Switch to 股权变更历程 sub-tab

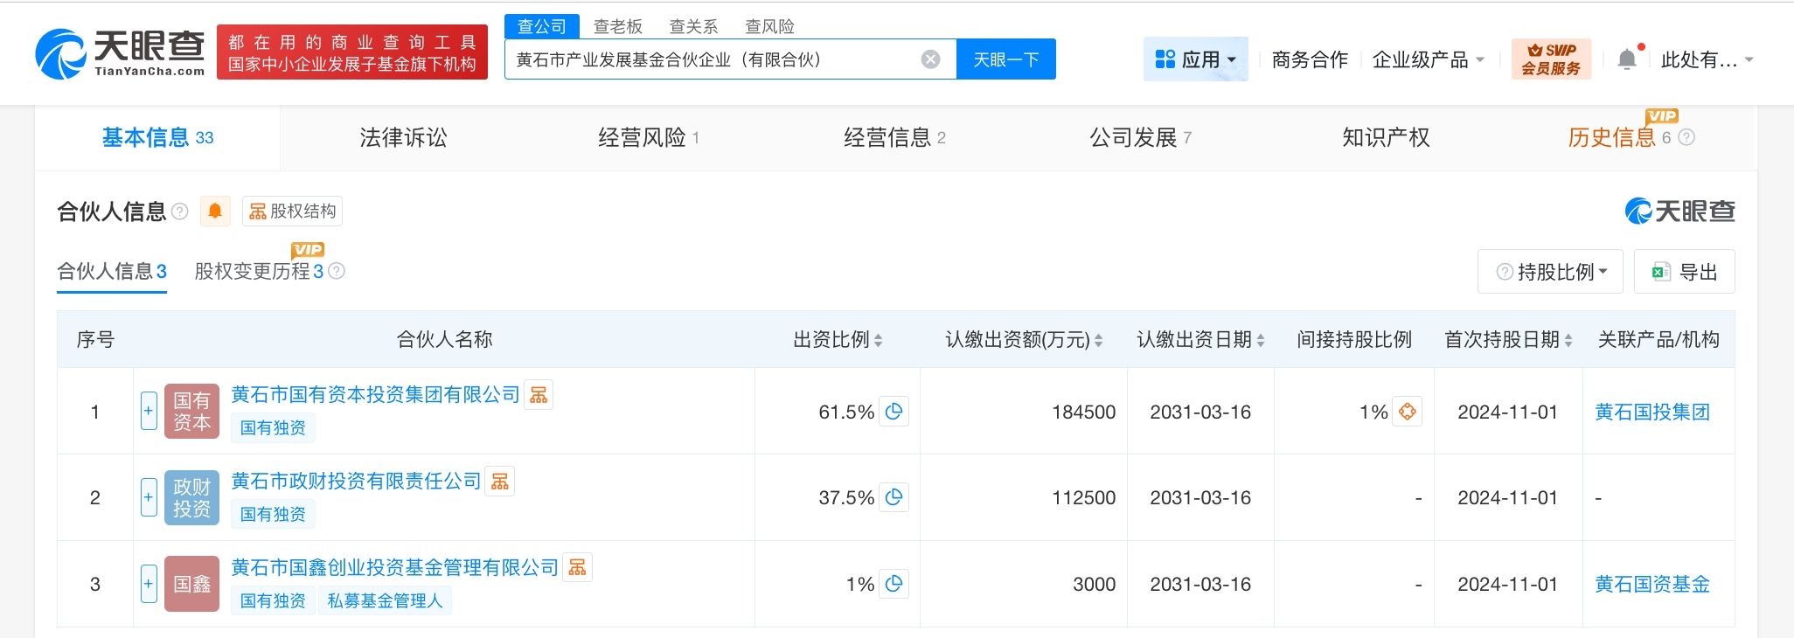point(252,272)
